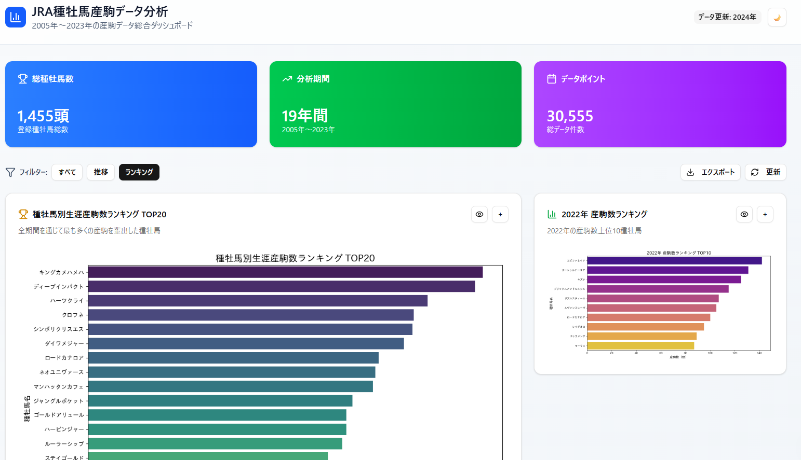Viewport: 801px width, 460px height.
Task: Click the green bar chart icon beside 2022年 産駒数ランキング
Action: (552, 214)
